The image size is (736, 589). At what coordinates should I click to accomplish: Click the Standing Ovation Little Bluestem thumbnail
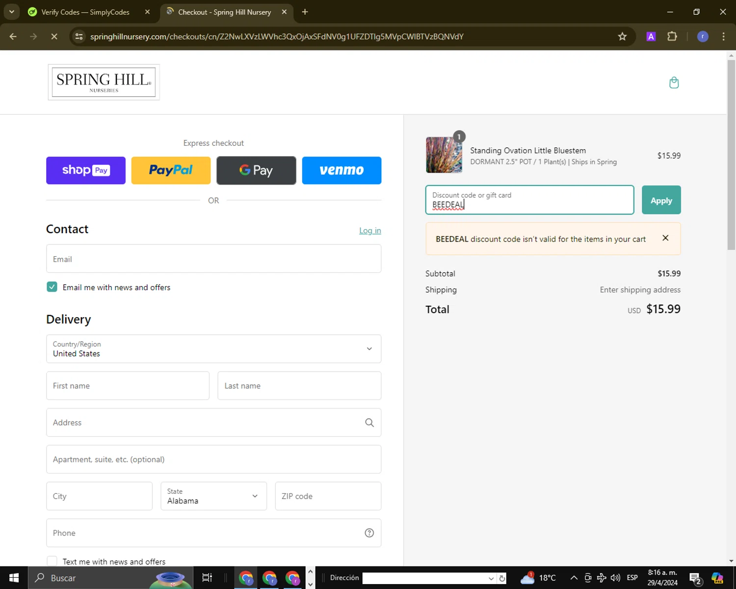(x=444, y=155)
